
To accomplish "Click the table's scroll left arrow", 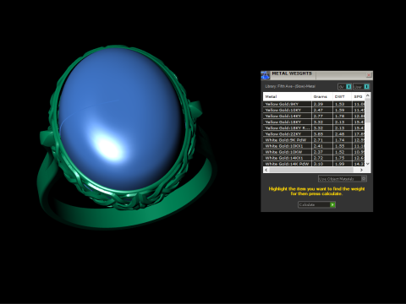I will (266, 170).
